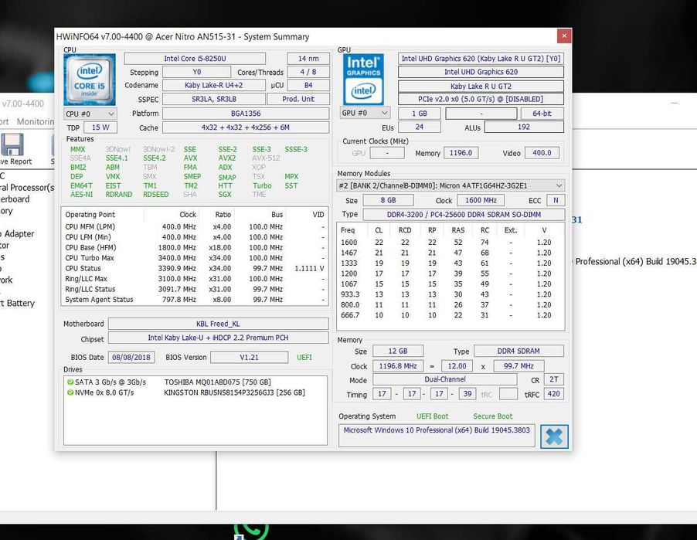The width and height of the screenshot is (697, 540).
Task: Click the tRFC 420 value
Action: (553, 394)
